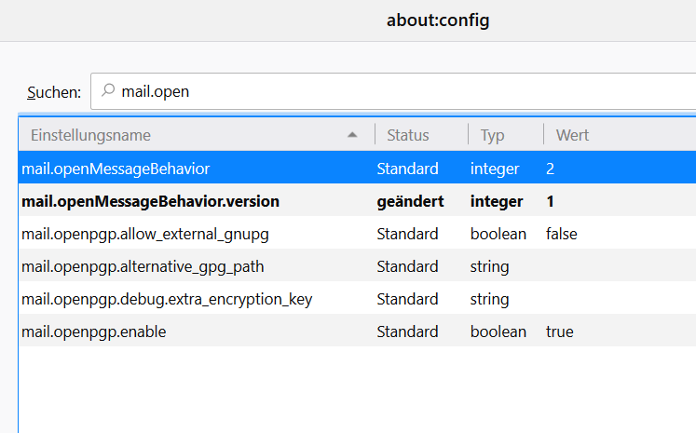Click the Wert column header
696x433 pixels.
pos(573,135)
